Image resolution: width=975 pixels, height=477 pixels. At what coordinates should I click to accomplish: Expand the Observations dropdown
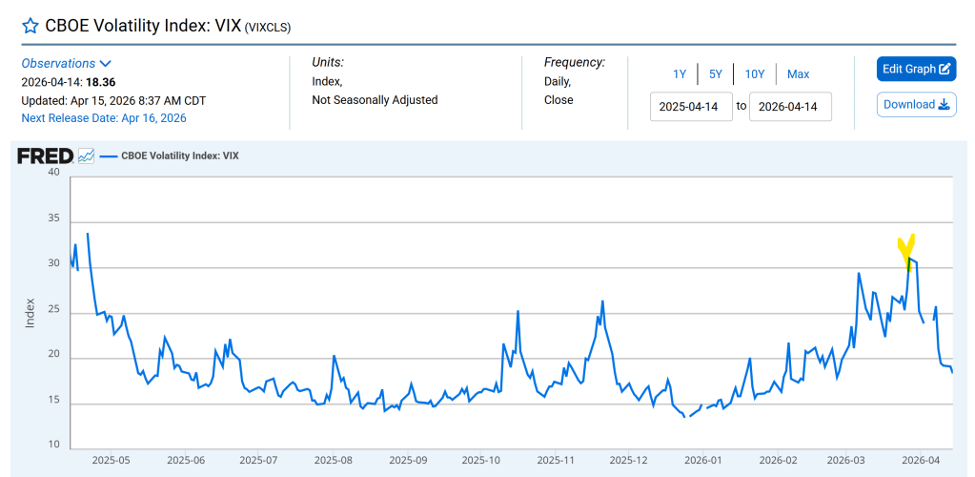[x=67, y=63]
